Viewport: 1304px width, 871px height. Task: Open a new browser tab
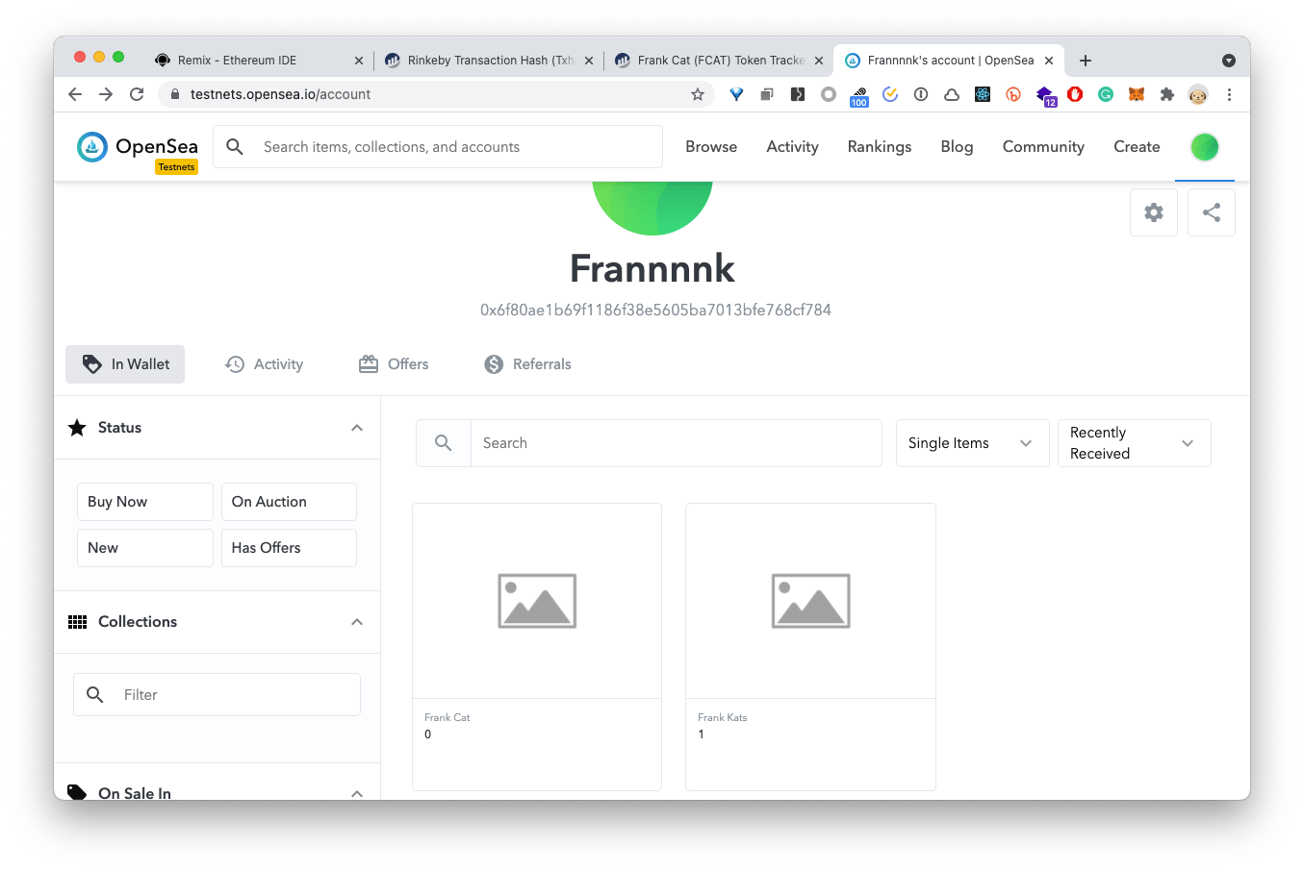pos(1086,61)
